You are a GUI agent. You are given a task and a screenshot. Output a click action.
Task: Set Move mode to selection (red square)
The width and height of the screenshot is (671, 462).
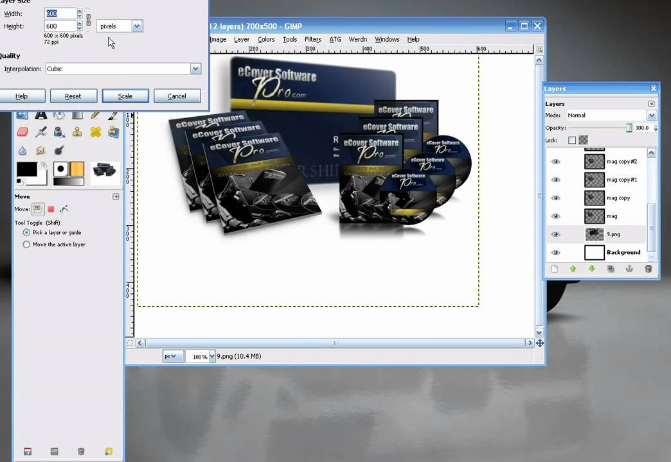(x=51, y=209)
